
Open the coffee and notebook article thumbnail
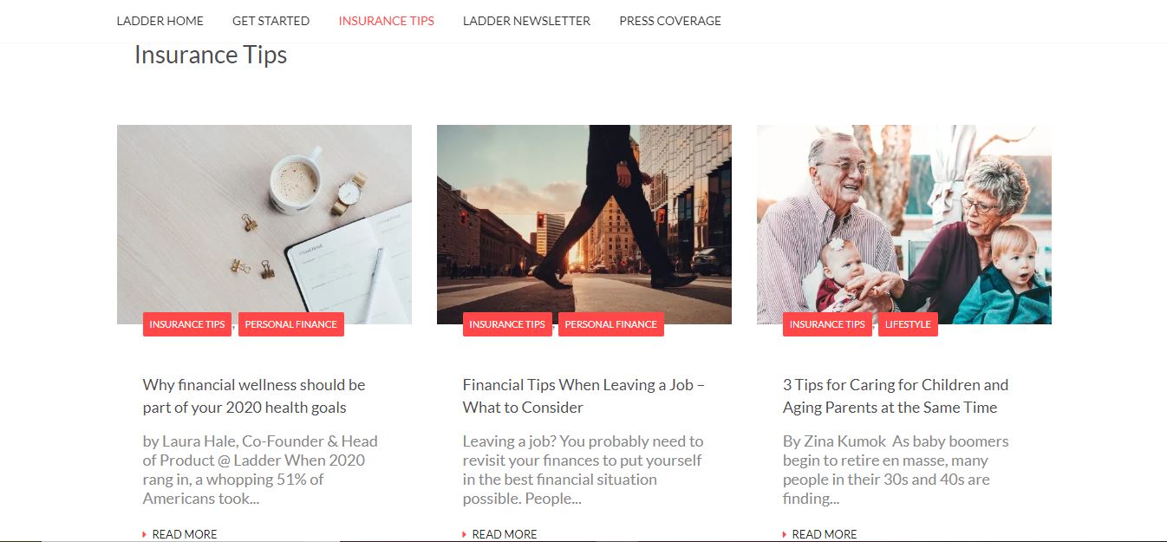264,225
